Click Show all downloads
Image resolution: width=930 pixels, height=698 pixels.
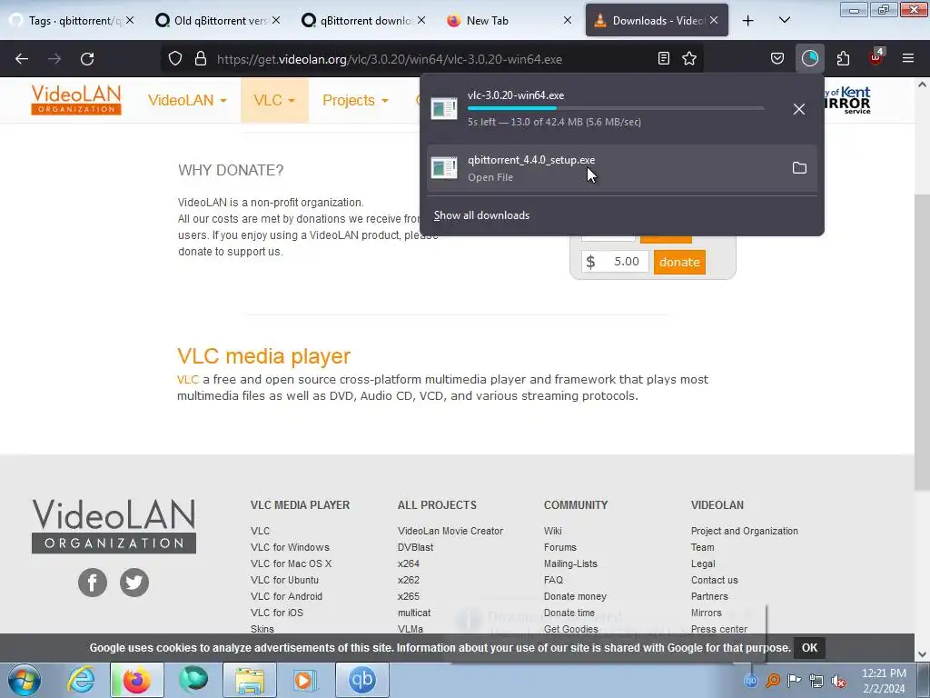click(481, 215)
